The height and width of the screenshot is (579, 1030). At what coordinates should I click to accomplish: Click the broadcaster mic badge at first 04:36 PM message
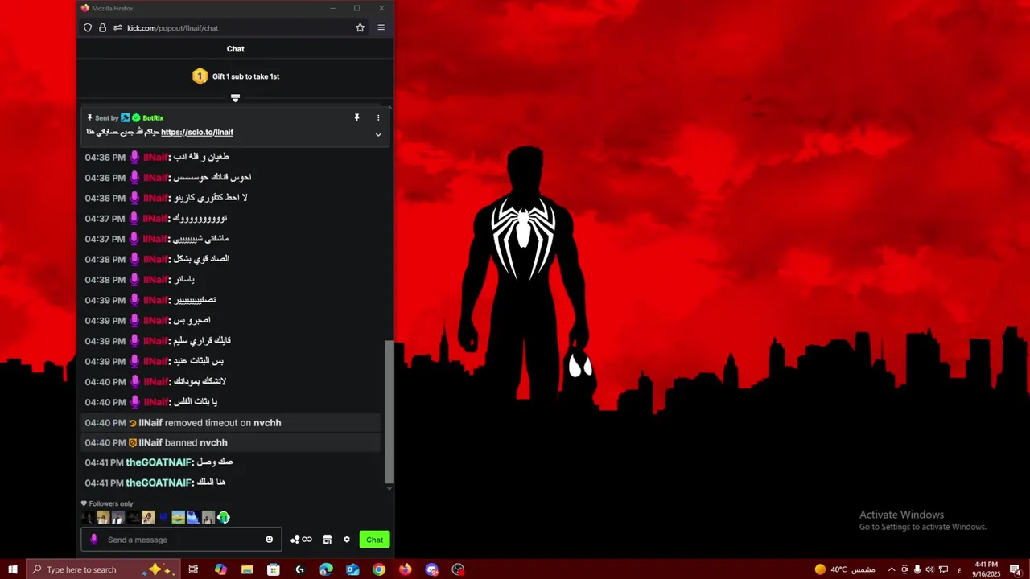click(134, 157)
